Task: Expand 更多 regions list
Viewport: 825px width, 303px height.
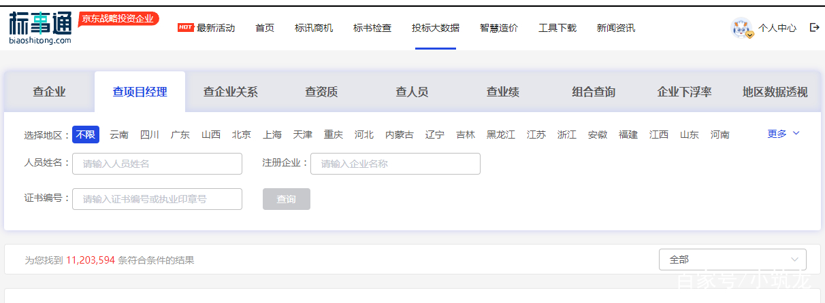Action: click(783, 134)
